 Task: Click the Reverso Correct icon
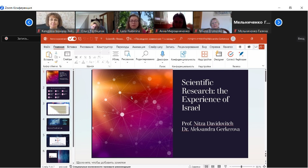[230, 54]
